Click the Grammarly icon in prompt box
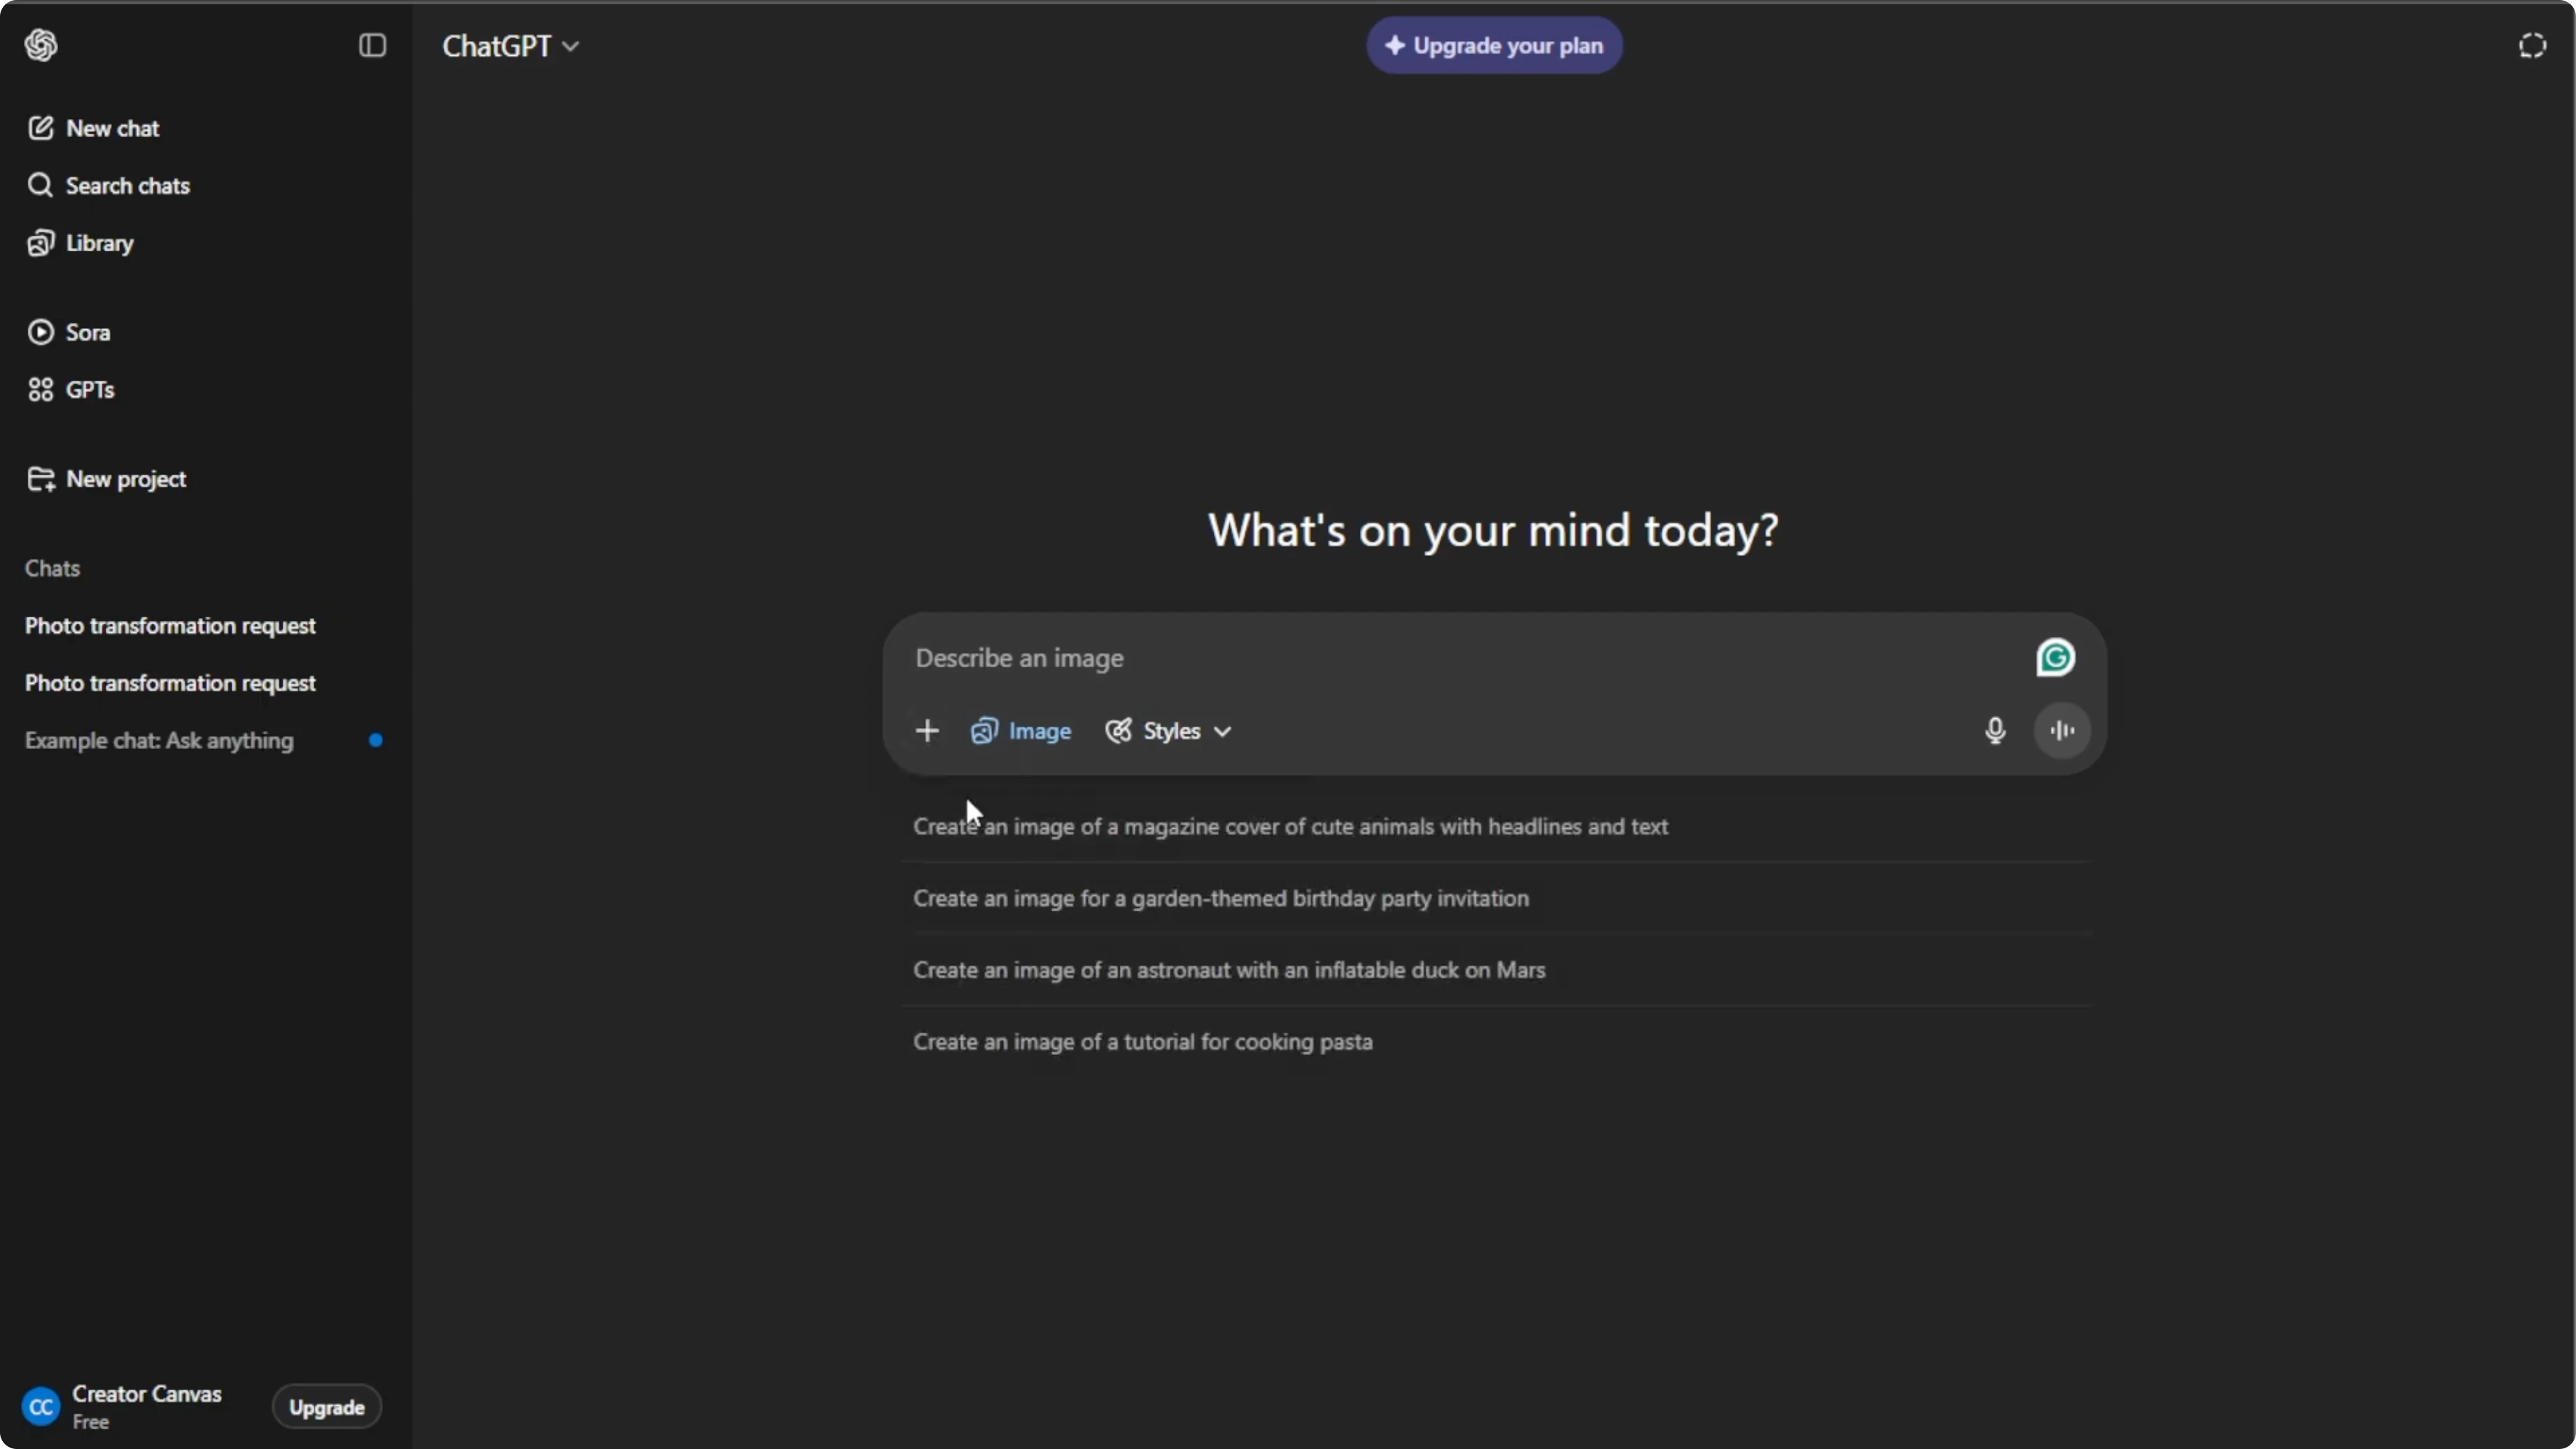The image size is (2576, 1449). click(x=2055, y=658)
